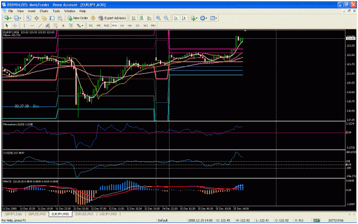This screenshot has height=224, width=358.
Task: Click the Arrows drawing tool icon
Action: pos(79,26)
